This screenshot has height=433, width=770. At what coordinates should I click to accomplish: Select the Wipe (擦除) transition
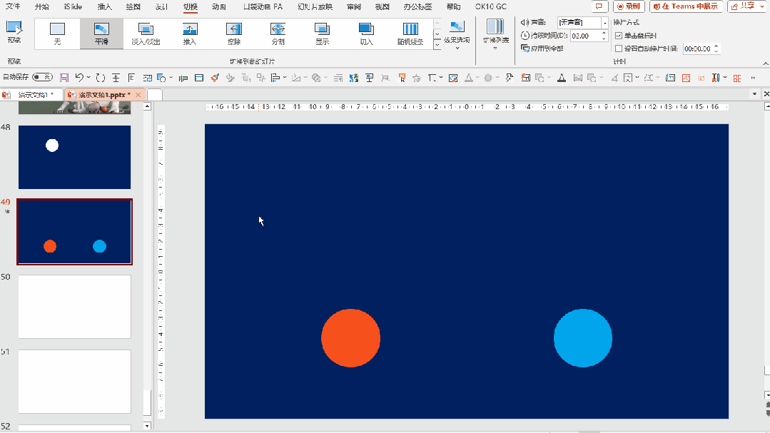pyautogui.click(x=234, y=34)
